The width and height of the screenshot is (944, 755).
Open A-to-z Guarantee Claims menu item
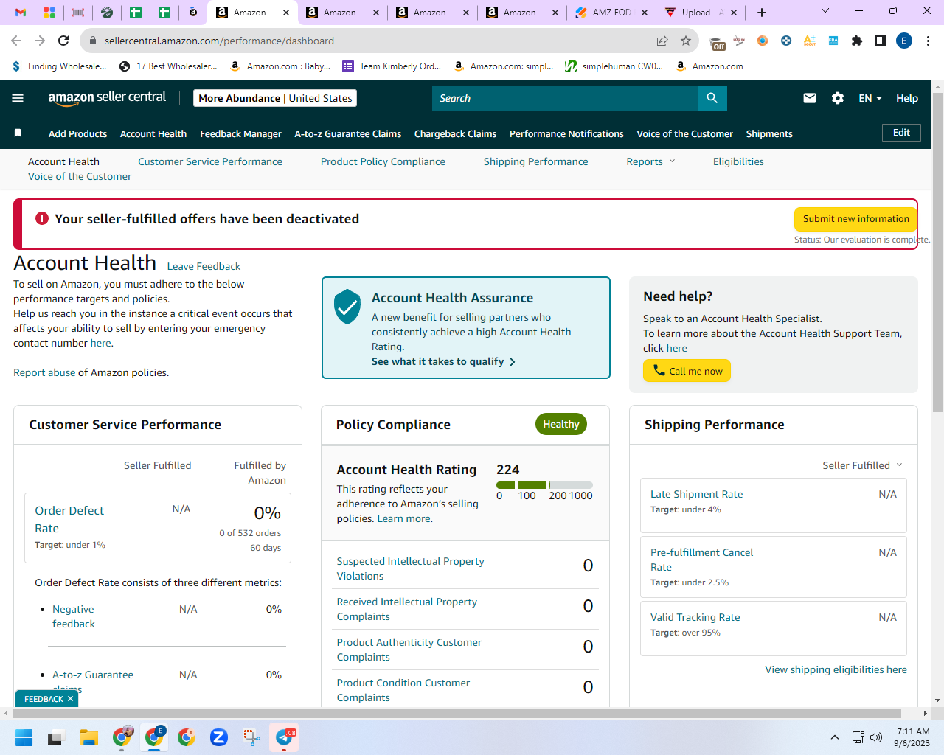[x=348, y=133]
